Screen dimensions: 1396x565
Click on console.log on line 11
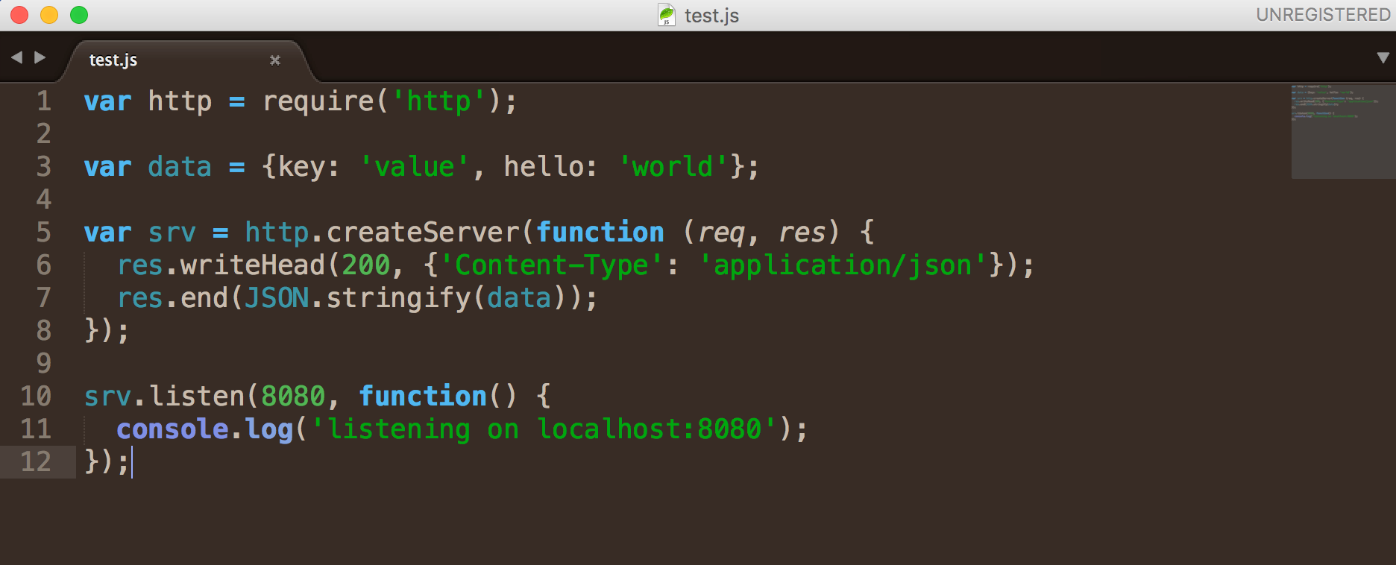click(205, 429)
